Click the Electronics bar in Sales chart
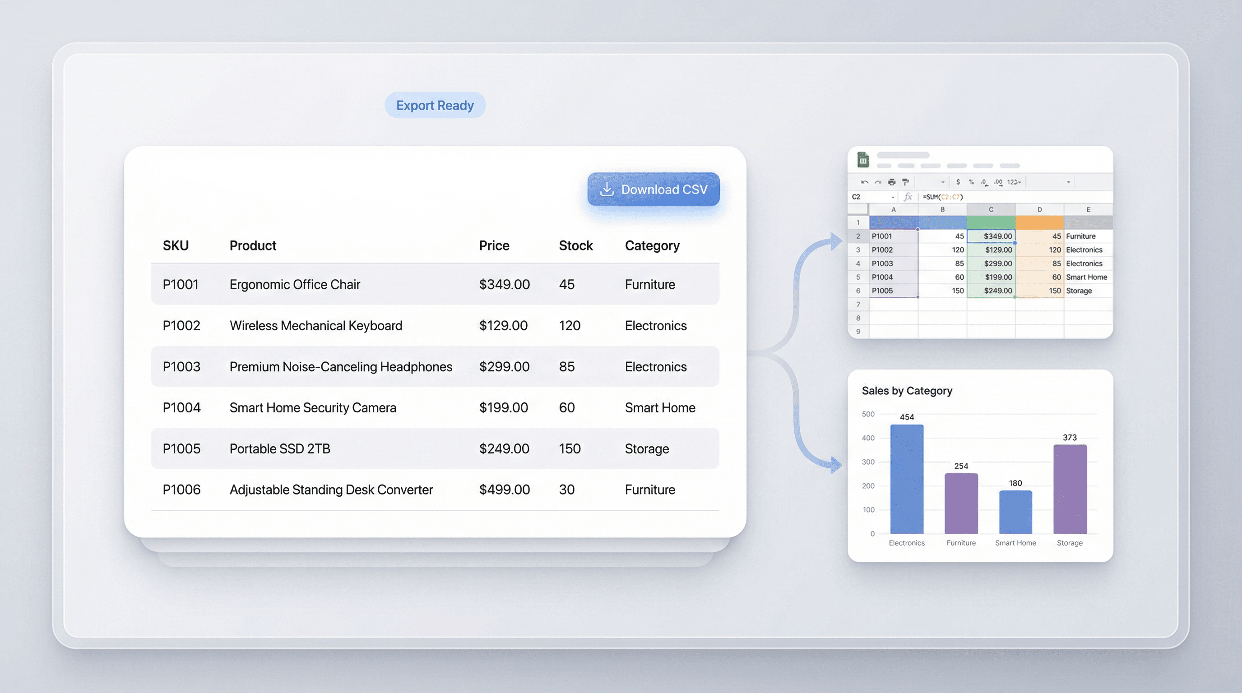This screenshot has width=1242, height=693. pos(906,479)
